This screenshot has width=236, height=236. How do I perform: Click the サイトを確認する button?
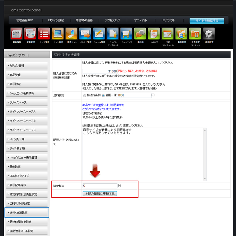[206, 21]
